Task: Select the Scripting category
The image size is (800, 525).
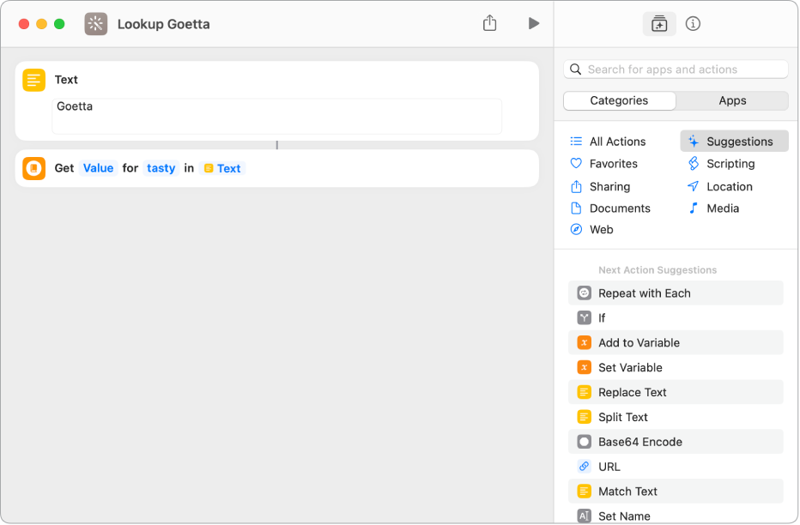Action: click(x=730, y=164)
